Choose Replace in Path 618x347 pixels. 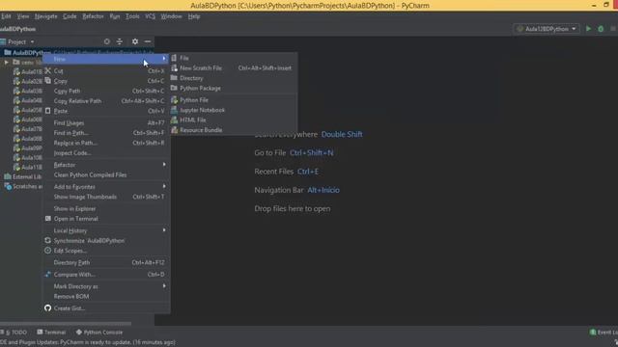tap(106, 143)
